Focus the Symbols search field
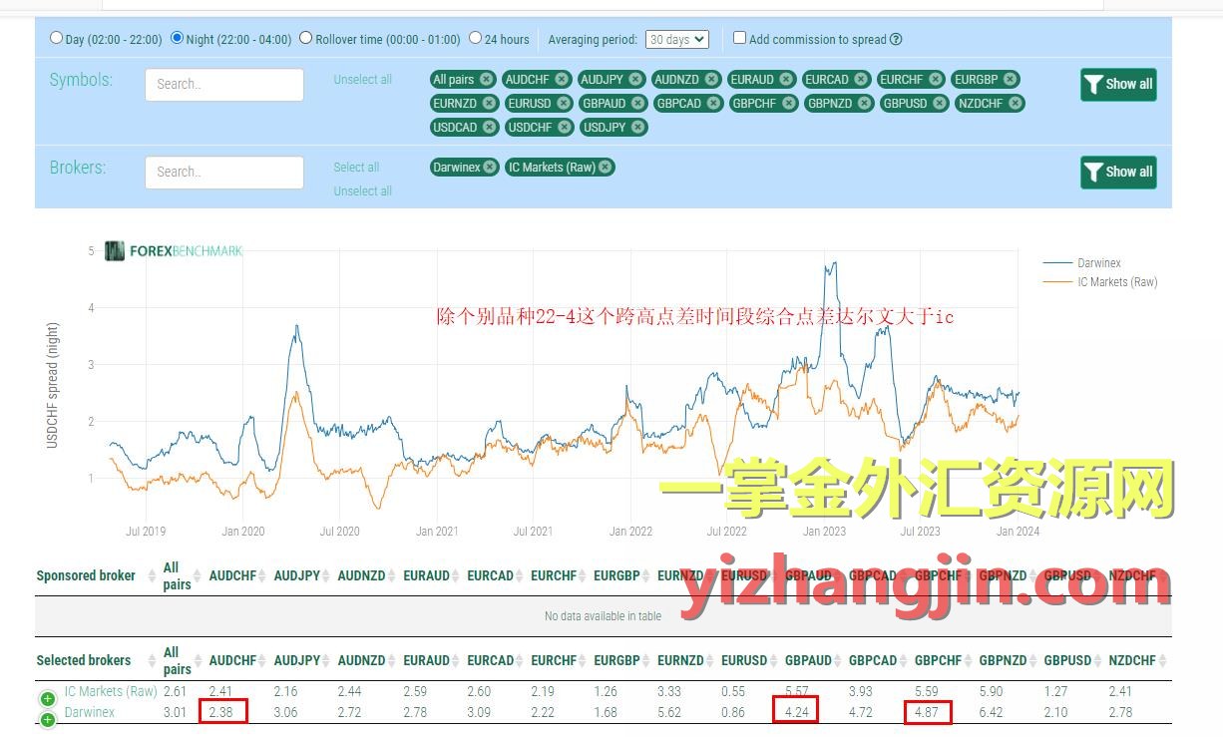Viewport: 1223px width, 737px height. pyautogui.click(x=224, y=85)
